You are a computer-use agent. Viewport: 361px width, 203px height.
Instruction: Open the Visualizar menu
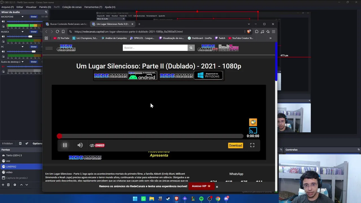point(31,7)
